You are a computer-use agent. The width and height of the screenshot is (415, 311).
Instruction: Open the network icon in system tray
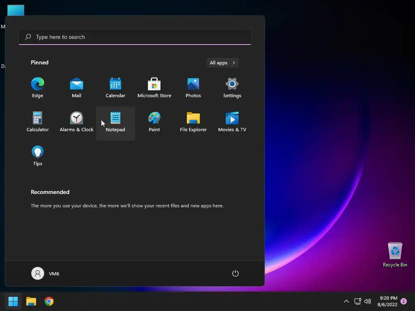pos(357,301)
